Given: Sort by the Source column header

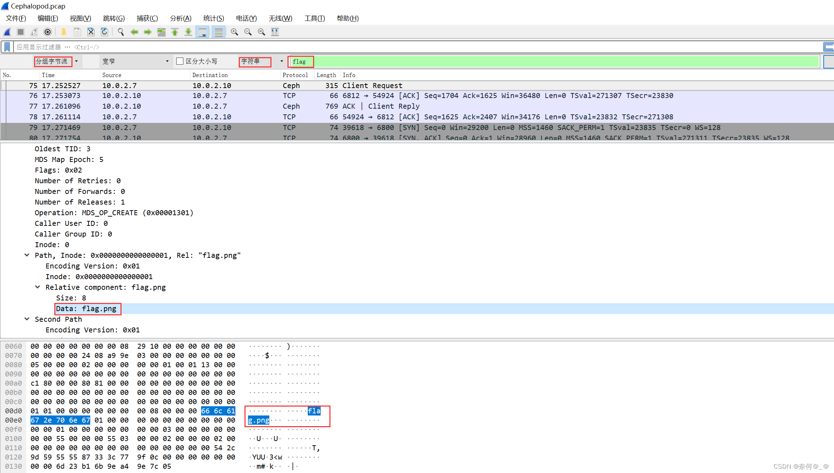Looking at the screenshot, I should [x=145, y=75].
